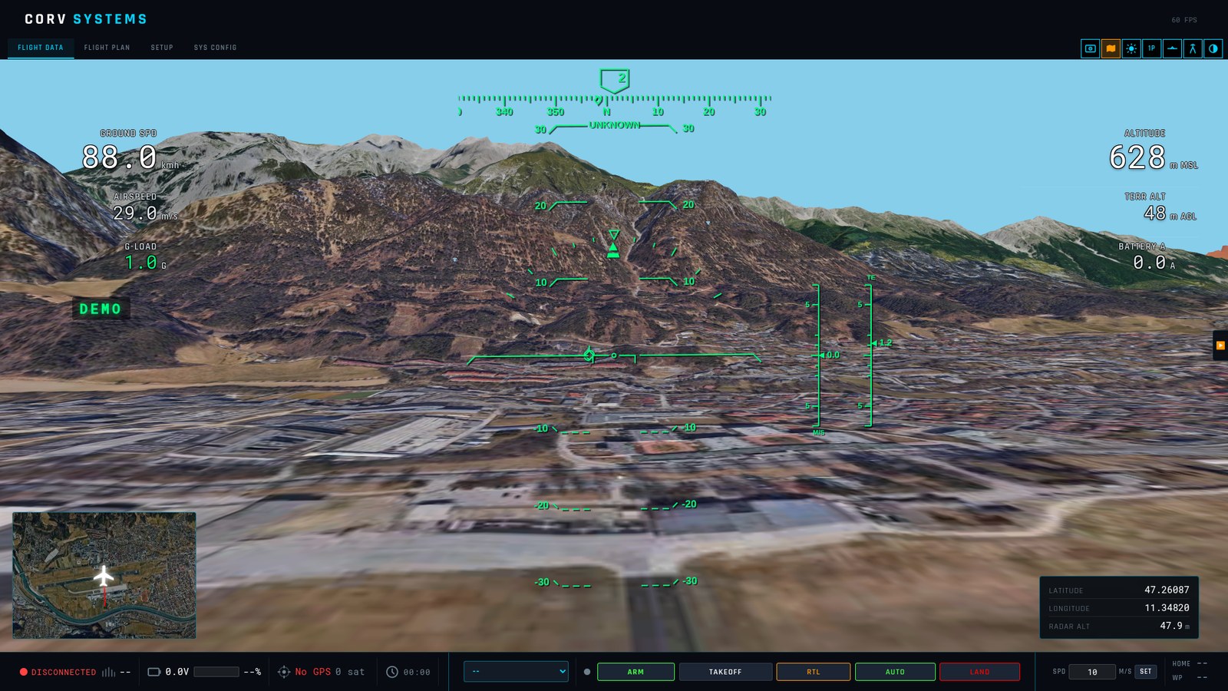Viewport: 1228px width, 691px height.
Task: Open the Setup tab
Action: click(162, 48)
